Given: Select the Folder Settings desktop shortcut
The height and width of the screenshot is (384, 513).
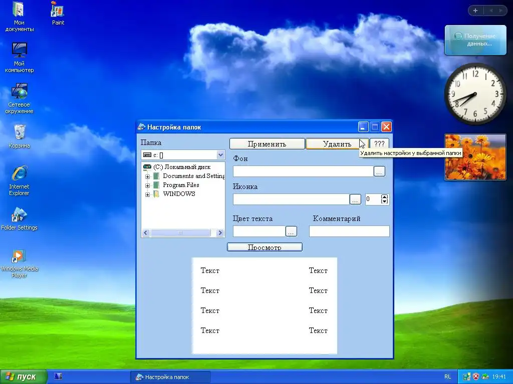Looking at the screenshot, I should pyautogui.click(x=19, y=218).
